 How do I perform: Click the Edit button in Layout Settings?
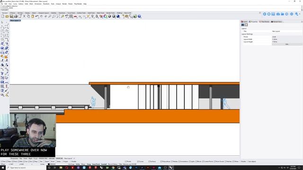287,44
